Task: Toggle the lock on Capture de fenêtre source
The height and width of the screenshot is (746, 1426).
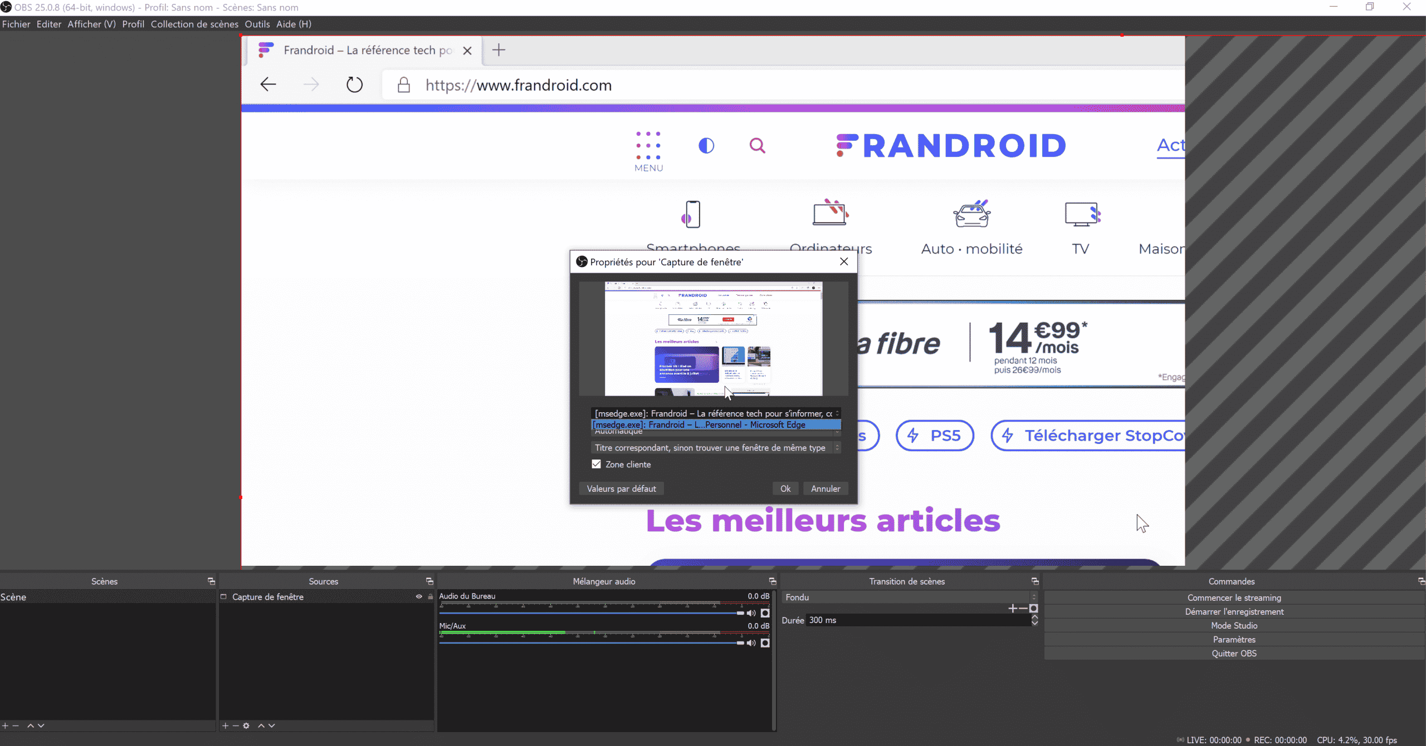Action: click(430, 597)
